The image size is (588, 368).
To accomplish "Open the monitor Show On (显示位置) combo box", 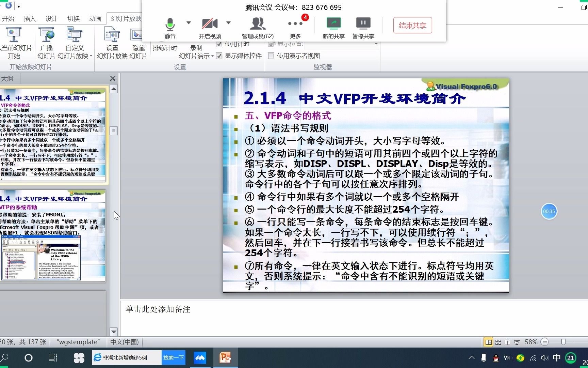I will (342, 44).
